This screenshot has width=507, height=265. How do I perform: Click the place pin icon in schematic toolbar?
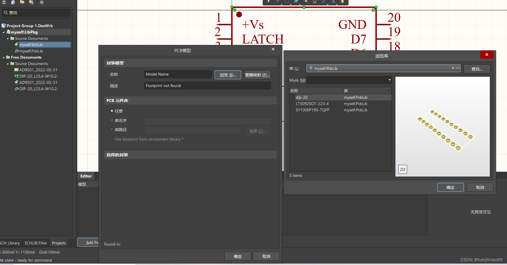[x=305, y=1]
